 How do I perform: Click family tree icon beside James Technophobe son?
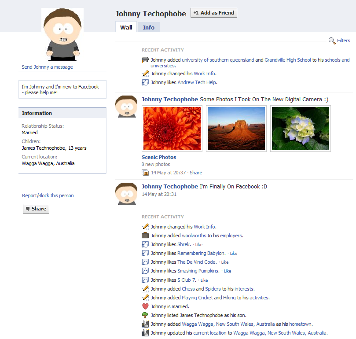tap(145, 315)
